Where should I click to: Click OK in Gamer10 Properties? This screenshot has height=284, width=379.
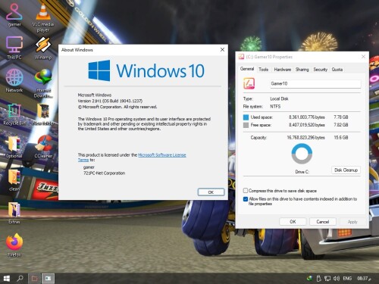point(293,222)
